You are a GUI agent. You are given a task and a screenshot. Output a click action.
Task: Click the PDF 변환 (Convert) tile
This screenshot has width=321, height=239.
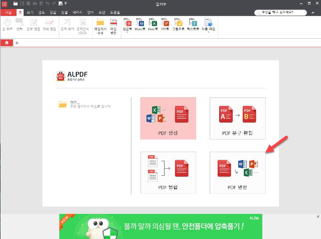tap(238, 173)
